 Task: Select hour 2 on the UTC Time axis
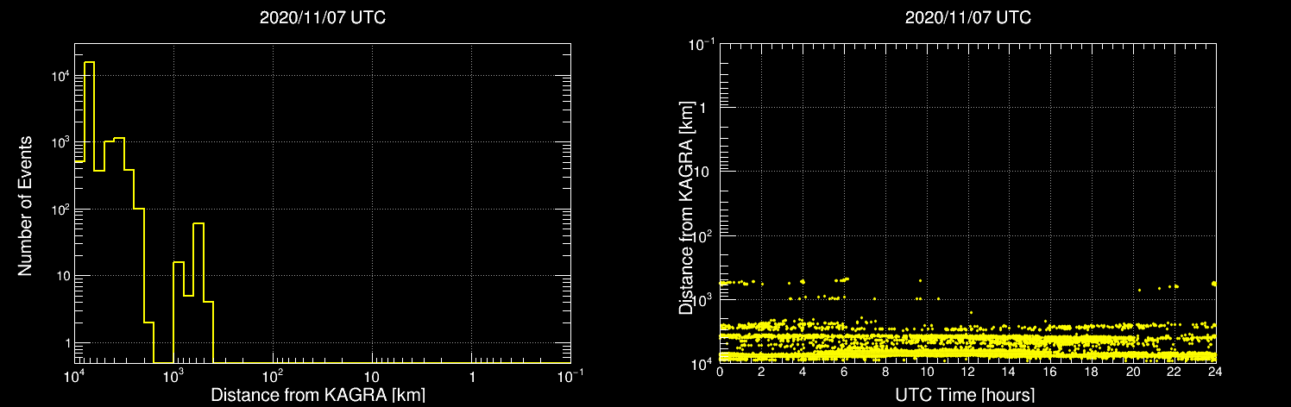[761, 373]
